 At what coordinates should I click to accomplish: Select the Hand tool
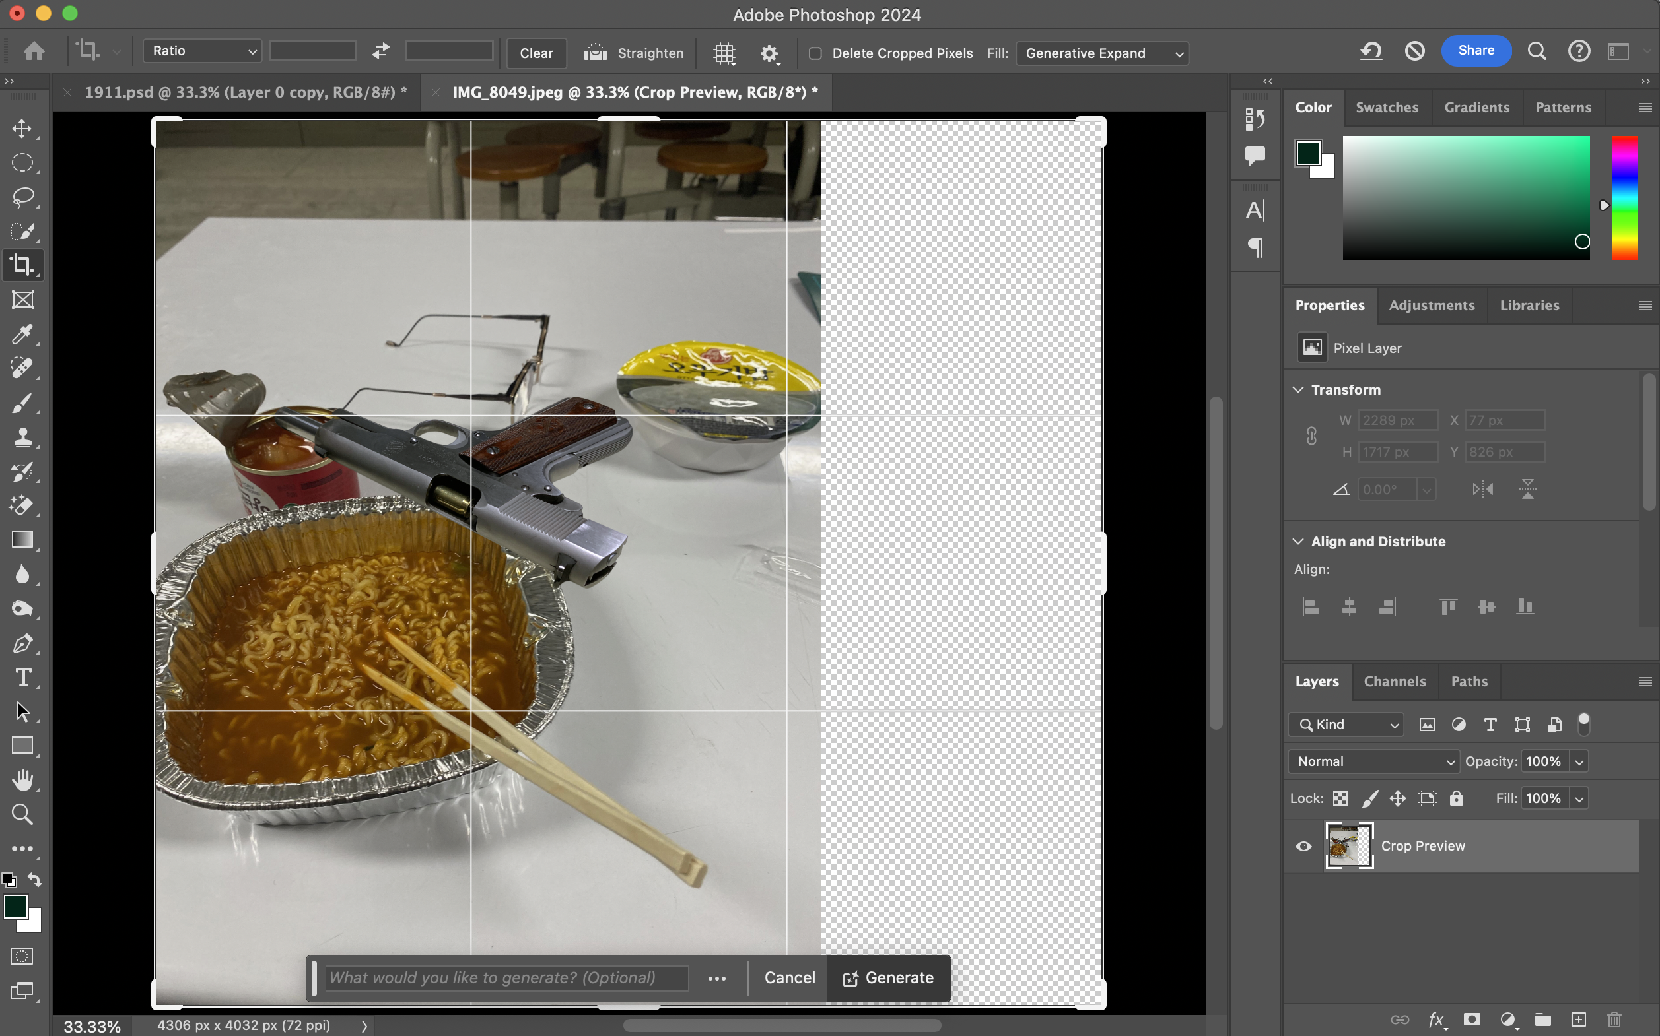(22, 780)
